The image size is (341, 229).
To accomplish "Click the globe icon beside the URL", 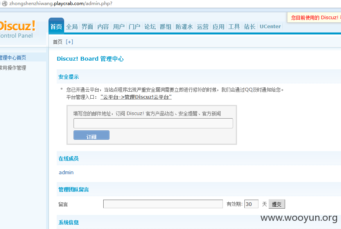I will pos(5,4).
